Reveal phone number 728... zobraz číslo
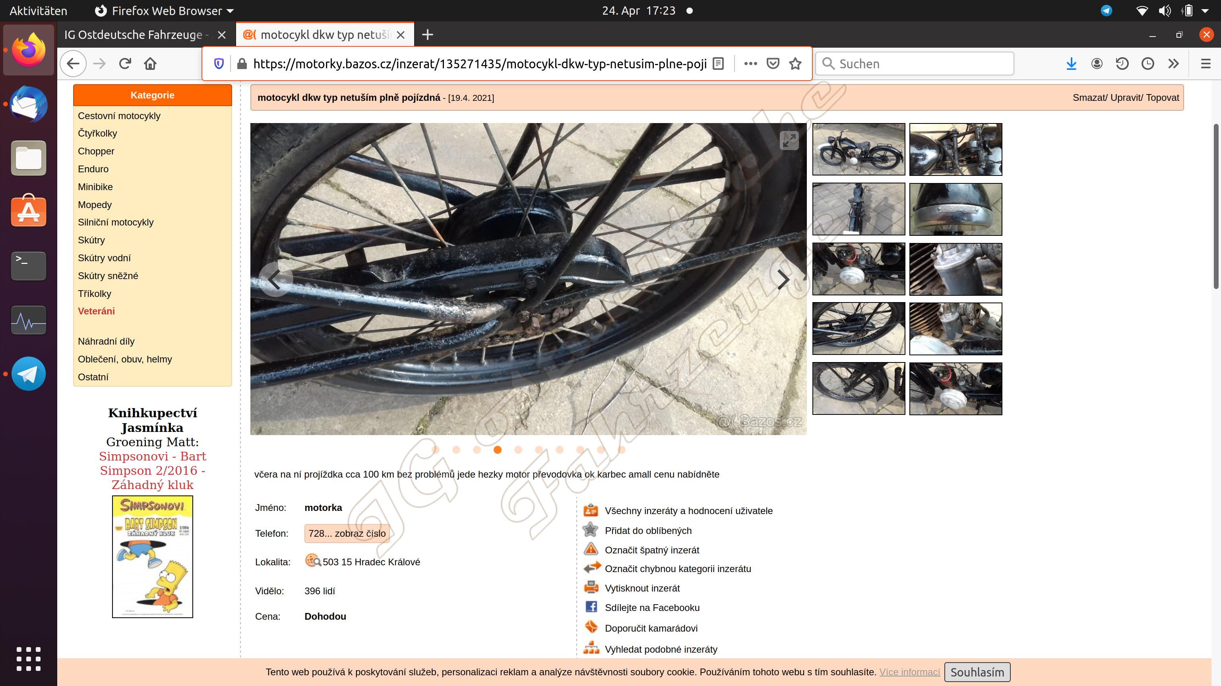 pos(347,534)
